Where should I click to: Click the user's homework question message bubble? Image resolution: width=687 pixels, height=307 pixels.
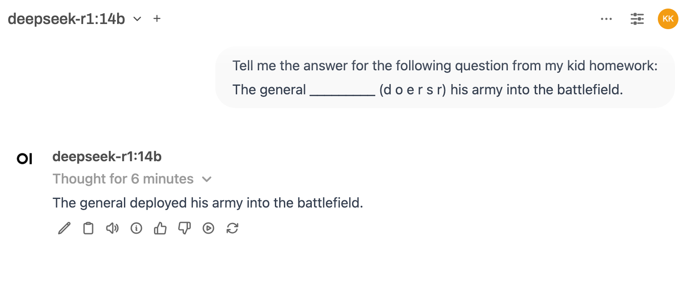point(445,78)
